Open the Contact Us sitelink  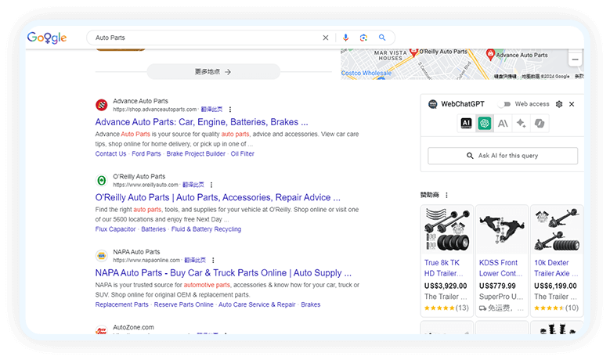(x=110, y=154)
